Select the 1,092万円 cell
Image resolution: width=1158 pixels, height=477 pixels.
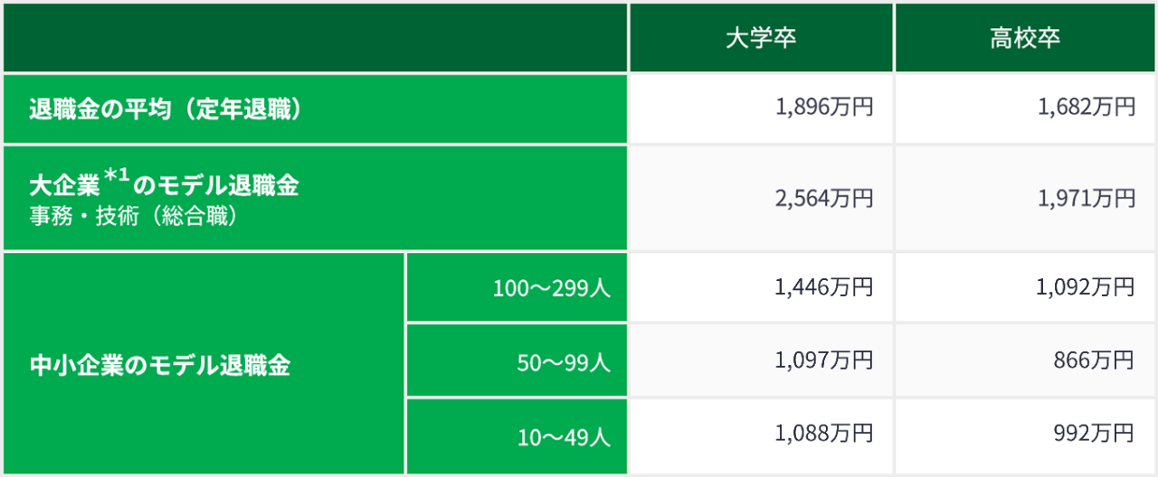[x=1087, y=287]
